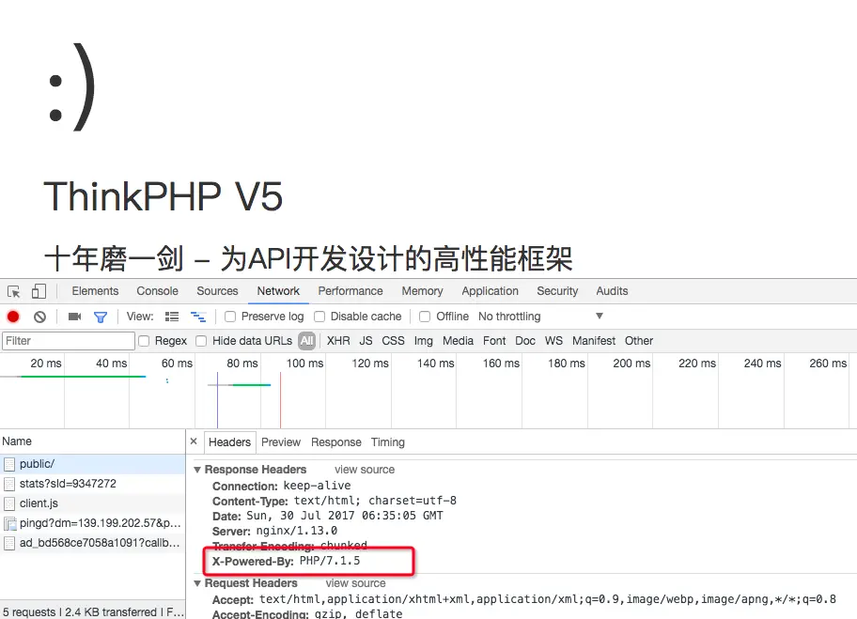Filter requests by WS

pos(553,341)
